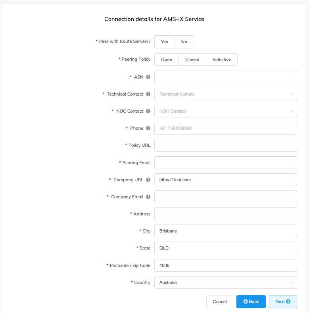Click the ASN input field
309x313 pixels.
[225, 77]
